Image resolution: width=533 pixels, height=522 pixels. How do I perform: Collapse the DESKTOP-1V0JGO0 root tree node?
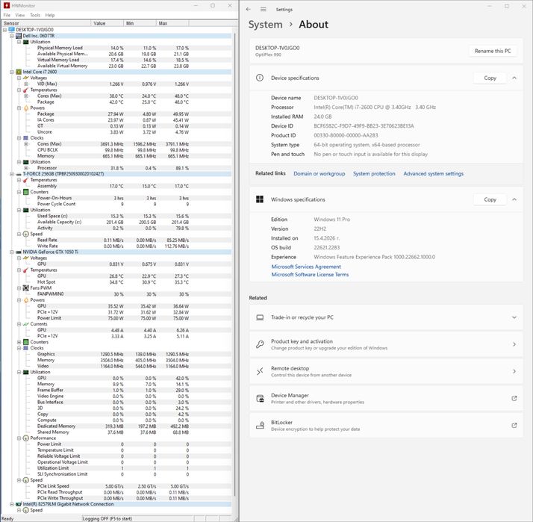[4, 30]
